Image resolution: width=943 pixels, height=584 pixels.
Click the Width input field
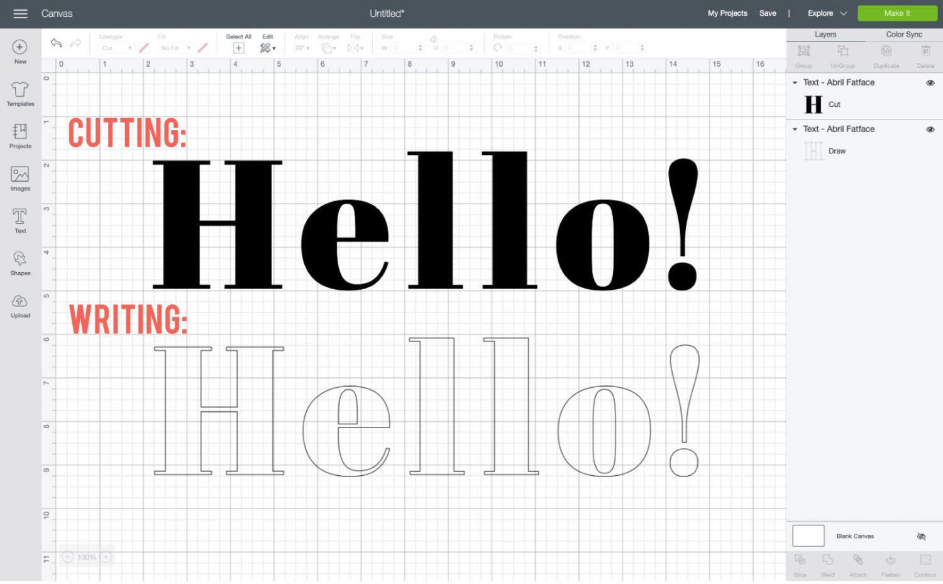[403, 48]
